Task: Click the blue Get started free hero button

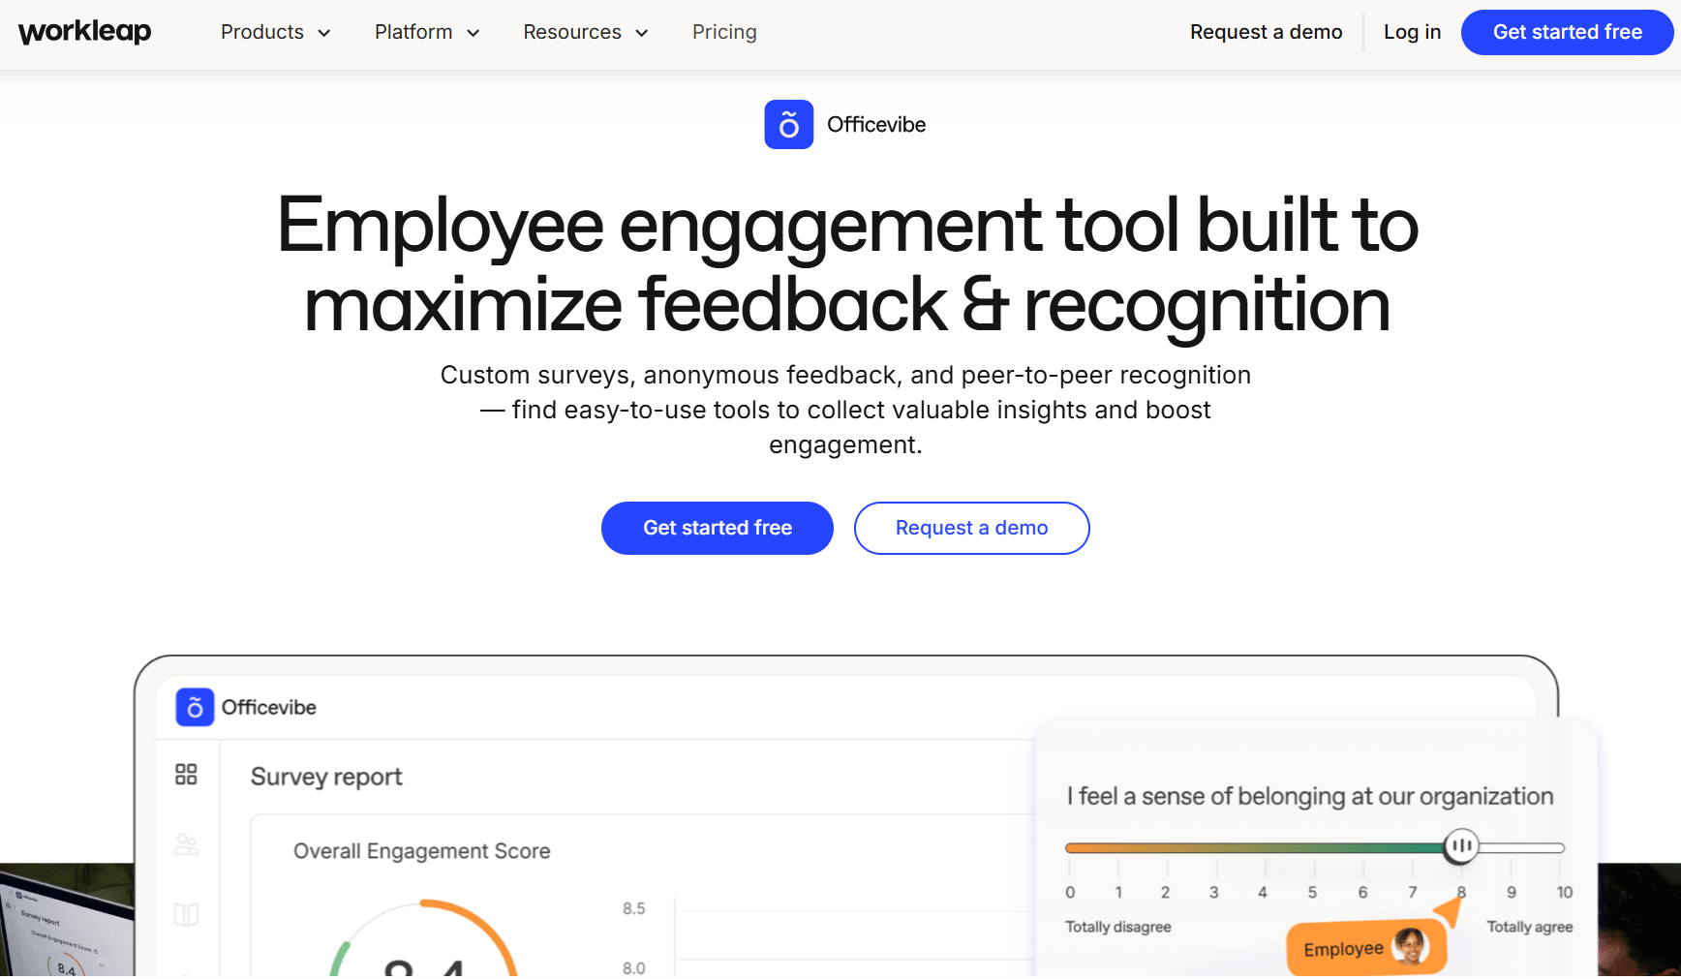Action: point(718,528)
